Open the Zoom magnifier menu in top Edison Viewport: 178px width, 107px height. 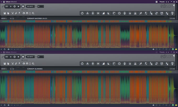coord(33,13)
